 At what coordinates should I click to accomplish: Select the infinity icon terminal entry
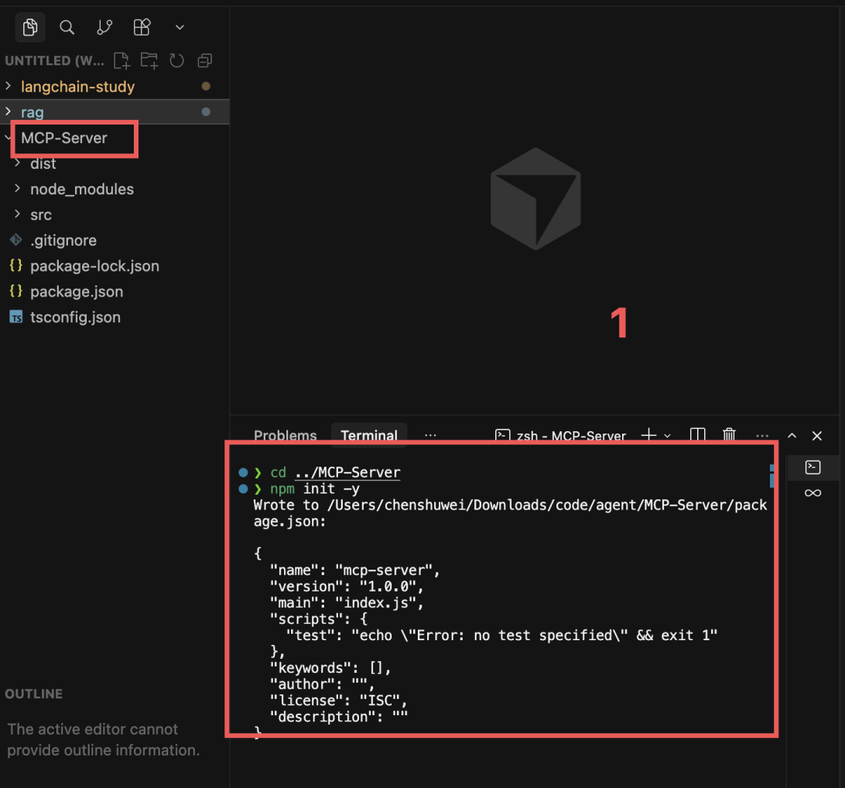point(813,493)
